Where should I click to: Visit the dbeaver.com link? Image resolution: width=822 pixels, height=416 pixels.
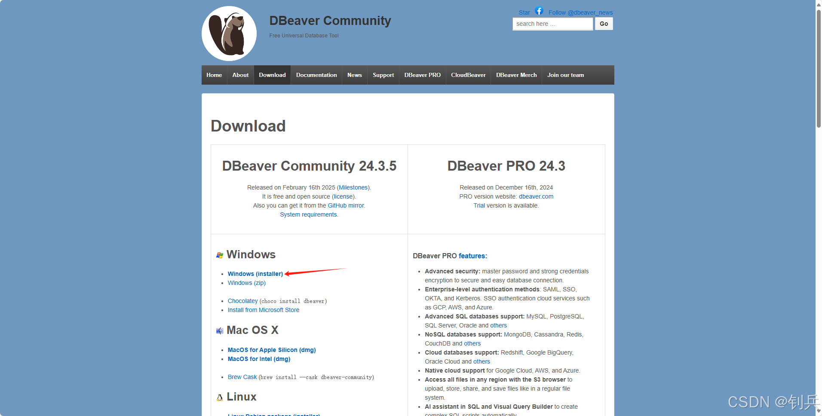pyautogui.click(x=536, y=196)
